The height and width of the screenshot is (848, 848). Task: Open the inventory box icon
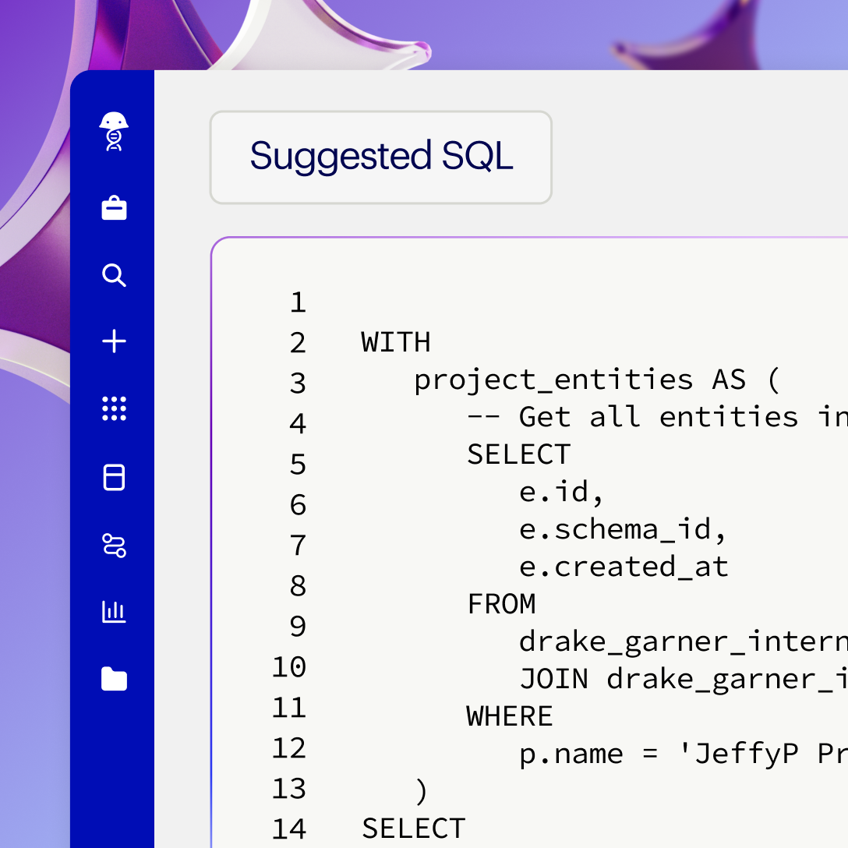coord(114,477)
